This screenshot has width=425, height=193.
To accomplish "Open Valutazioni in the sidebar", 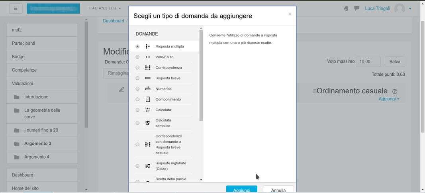I will coord(42,83).
